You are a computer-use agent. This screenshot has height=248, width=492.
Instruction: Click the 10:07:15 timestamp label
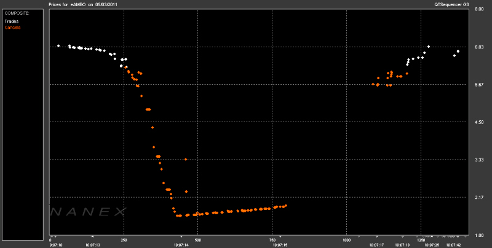tap(279, 244)
